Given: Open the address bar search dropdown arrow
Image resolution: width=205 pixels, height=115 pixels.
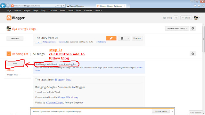Looking at the screenshot, I should click(x=59, y=6).
